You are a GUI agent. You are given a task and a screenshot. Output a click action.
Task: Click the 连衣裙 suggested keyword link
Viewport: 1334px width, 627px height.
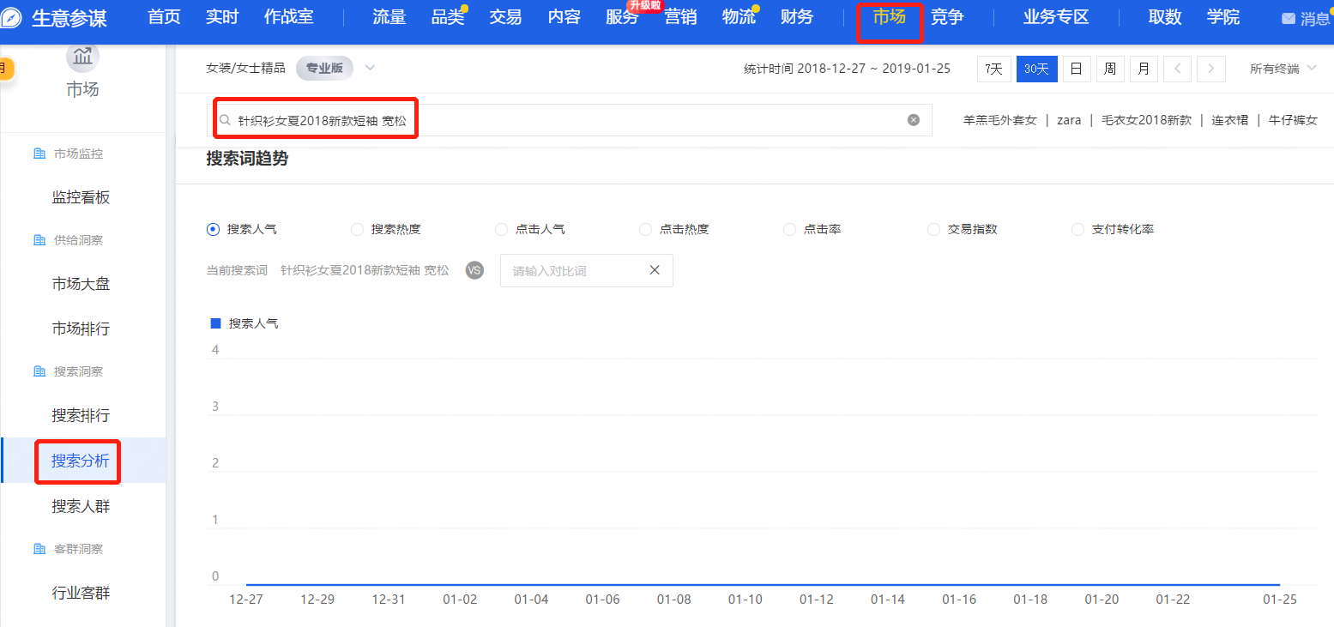click(1228, 120)
